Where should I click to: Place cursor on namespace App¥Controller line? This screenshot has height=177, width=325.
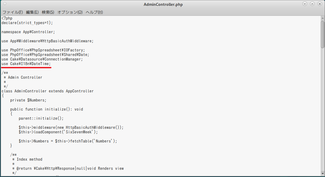click(x=28, y=32)
